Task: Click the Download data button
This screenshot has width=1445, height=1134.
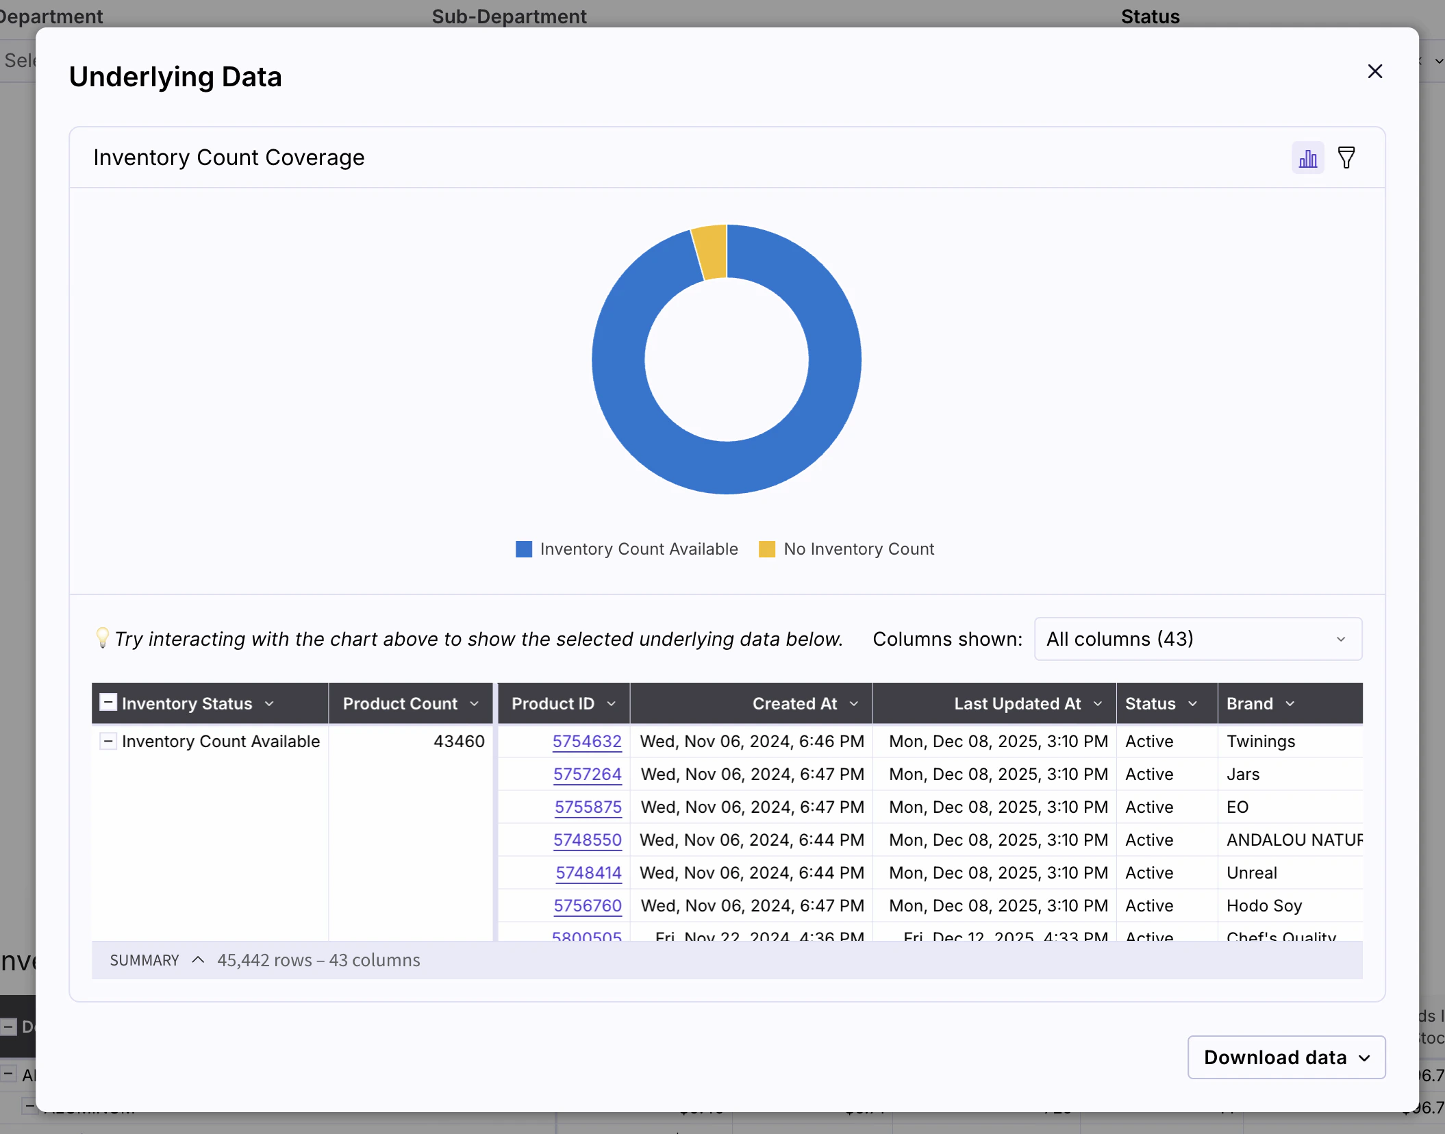Action: tap(1285, 1057)
